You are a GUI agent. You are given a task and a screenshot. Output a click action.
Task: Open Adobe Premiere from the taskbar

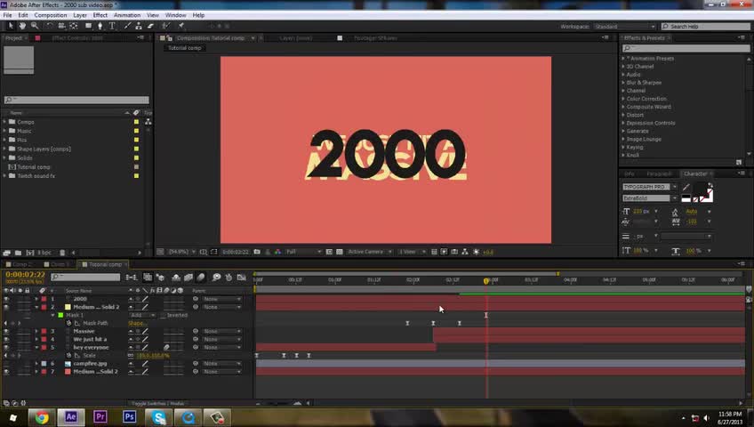[x=100, y=417]
